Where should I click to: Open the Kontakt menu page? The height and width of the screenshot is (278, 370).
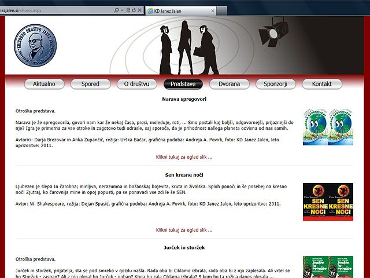coord(322,84)
